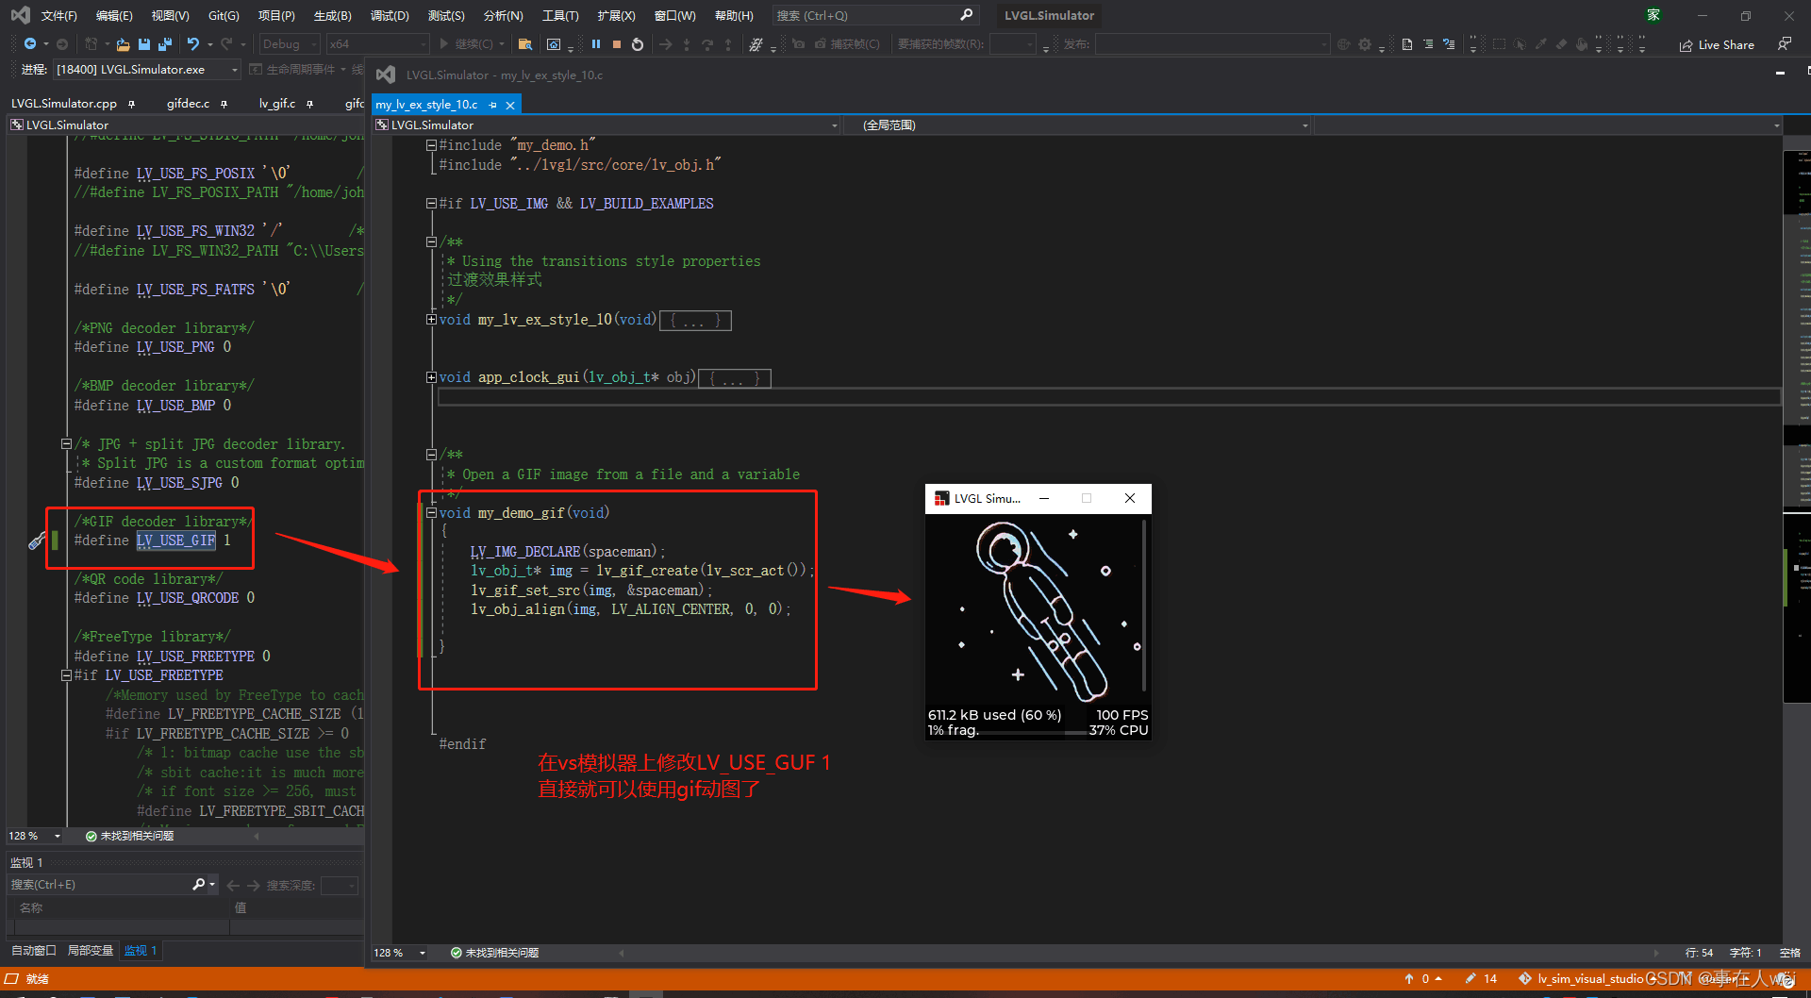Expand collapsed my_lv_ex_style_10 function
The width and height of the screenshot is (1811, 998).
pyautogui.click(x=431, y=320)
